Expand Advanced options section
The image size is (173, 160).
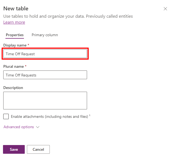click(18, 127)
